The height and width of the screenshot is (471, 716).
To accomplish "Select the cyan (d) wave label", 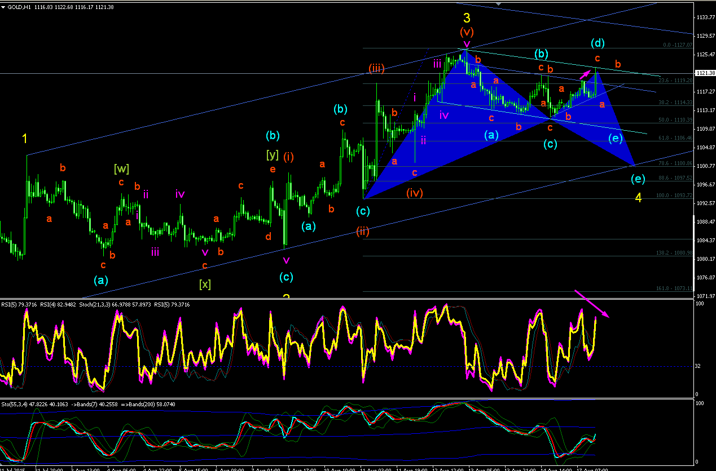I will click(x=598, y=43).
